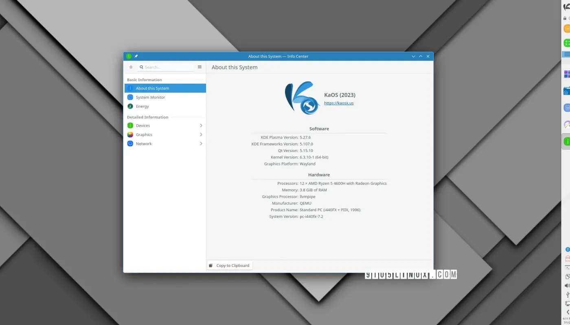Click the notifications icon in the system tray

click(566, 249)
